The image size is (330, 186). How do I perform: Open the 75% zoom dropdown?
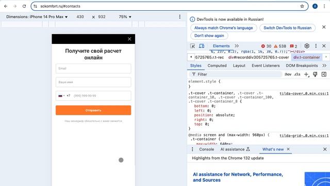tap(125, 17)
